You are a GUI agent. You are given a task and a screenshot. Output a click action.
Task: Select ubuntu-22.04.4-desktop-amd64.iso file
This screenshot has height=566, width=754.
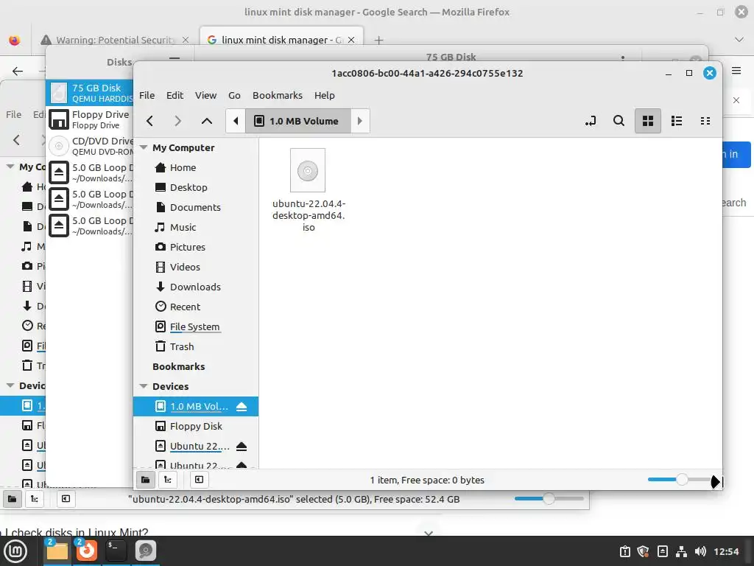click(309, 191)
